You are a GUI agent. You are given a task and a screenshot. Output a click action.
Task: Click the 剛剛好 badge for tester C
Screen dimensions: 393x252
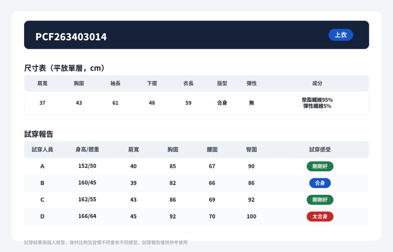[x=320, y=200]
